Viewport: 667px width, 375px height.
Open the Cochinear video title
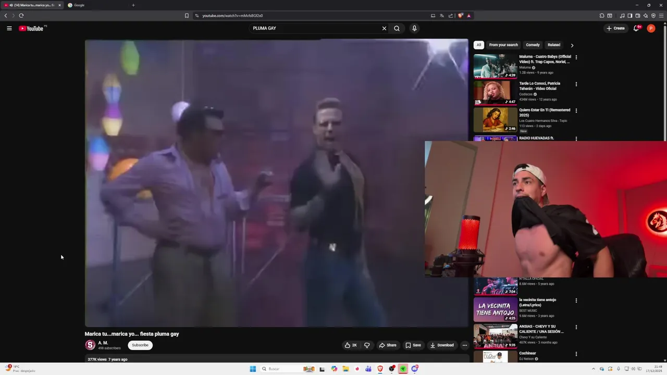pyautogui.click(x=527, y=353)
